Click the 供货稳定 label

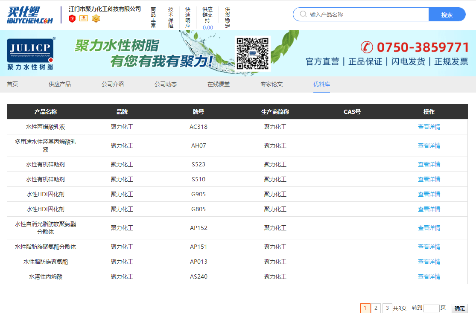pyautogui.click(x=228, y=17)
